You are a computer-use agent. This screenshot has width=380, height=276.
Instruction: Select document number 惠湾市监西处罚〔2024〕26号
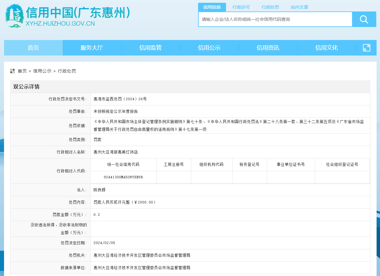coord(120,99)
